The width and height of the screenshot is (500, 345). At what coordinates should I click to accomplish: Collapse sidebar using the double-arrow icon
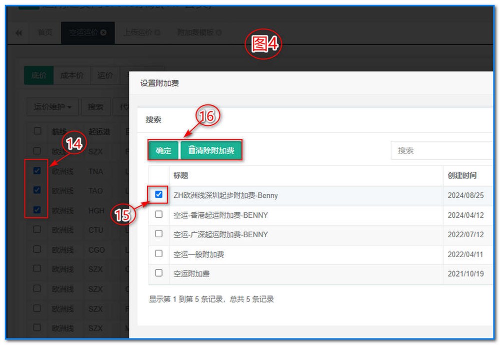click(18, 32)
